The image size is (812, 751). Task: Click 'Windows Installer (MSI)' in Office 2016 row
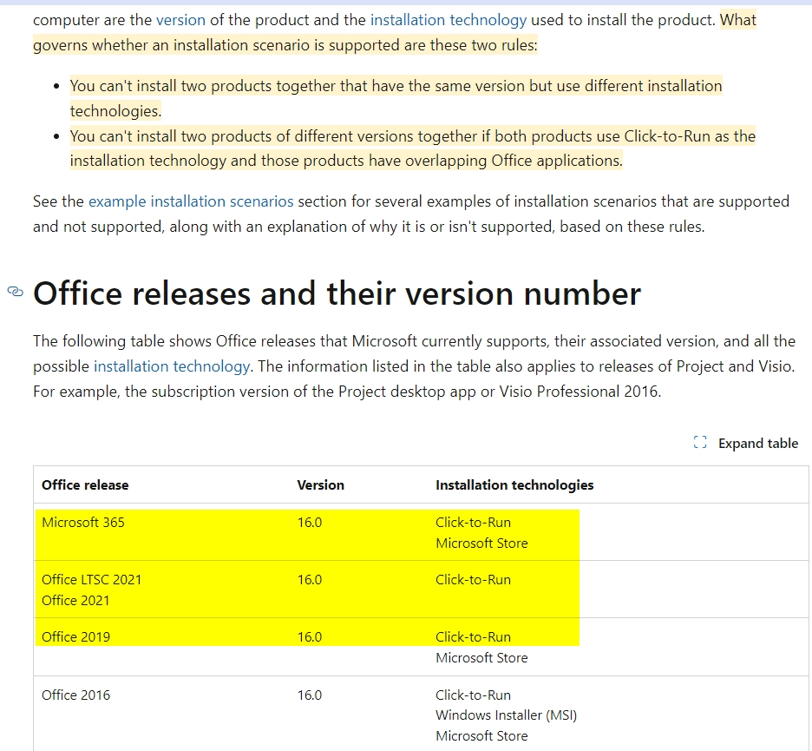click(506, 715)
